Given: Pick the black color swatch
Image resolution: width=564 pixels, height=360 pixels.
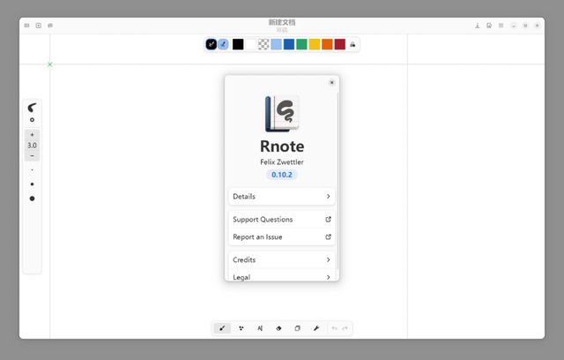Looking at the screenshot, I should tap(238, 44).
